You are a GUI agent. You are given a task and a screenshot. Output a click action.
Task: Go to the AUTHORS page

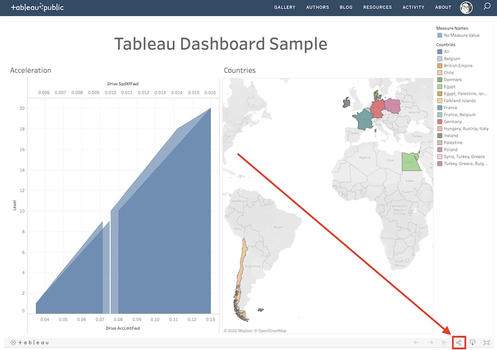317,7
